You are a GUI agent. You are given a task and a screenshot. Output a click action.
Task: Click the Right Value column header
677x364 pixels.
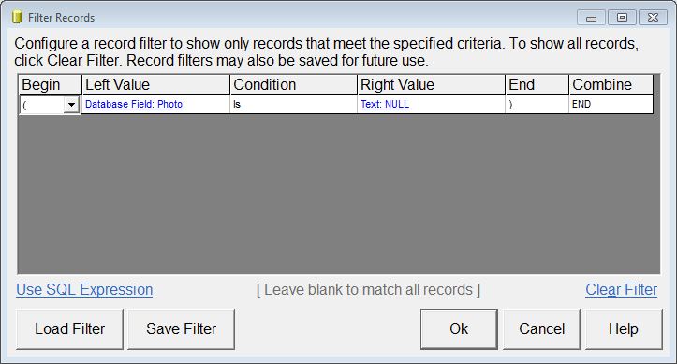(432, 84)
